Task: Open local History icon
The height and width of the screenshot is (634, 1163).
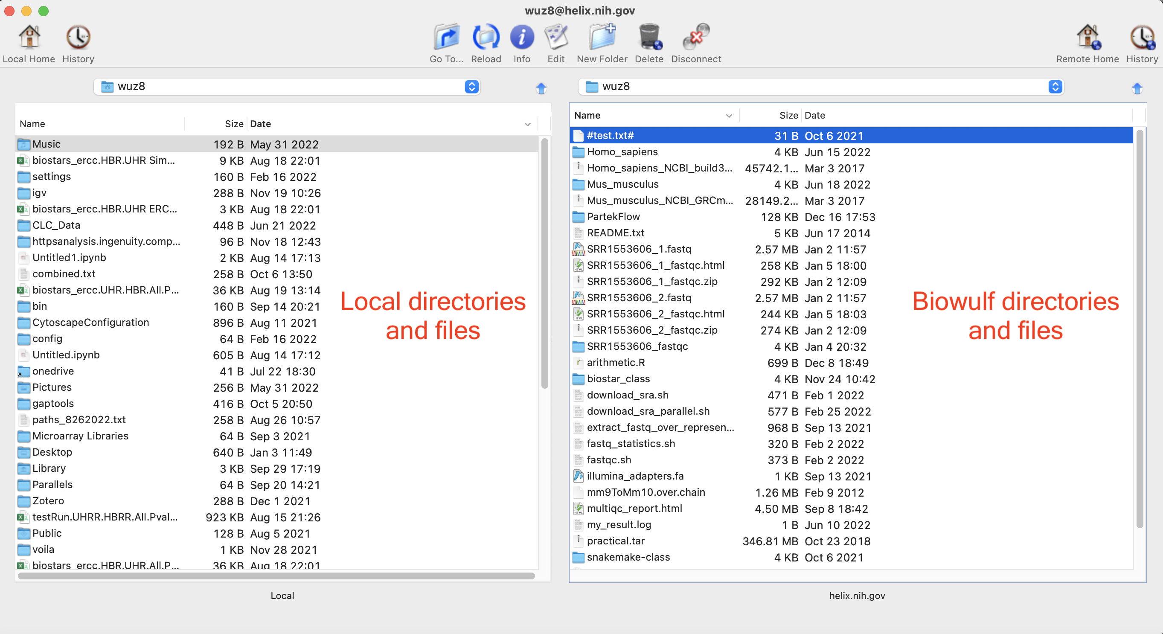Action: (x=78, y=38)
